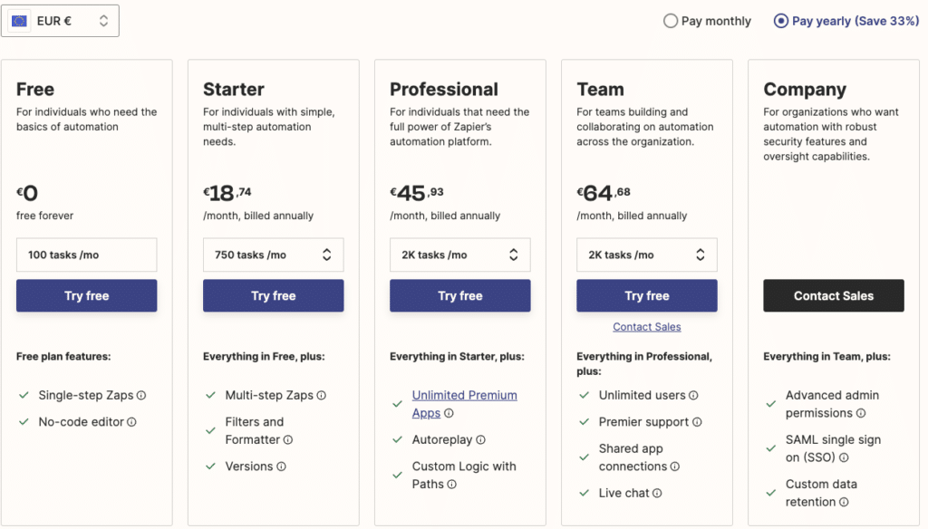Click Contact Sales link under Team
Screen dimensions: 928x529
point(646,327)
